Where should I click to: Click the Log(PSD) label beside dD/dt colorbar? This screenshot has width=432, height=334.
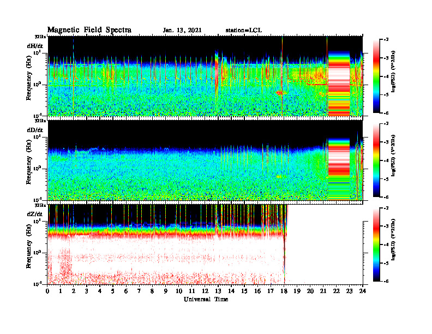tap(393, 155)
